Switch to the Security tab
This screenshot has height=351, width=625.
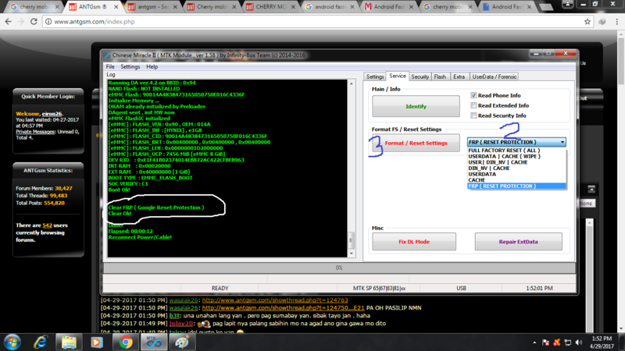[420, 76]
